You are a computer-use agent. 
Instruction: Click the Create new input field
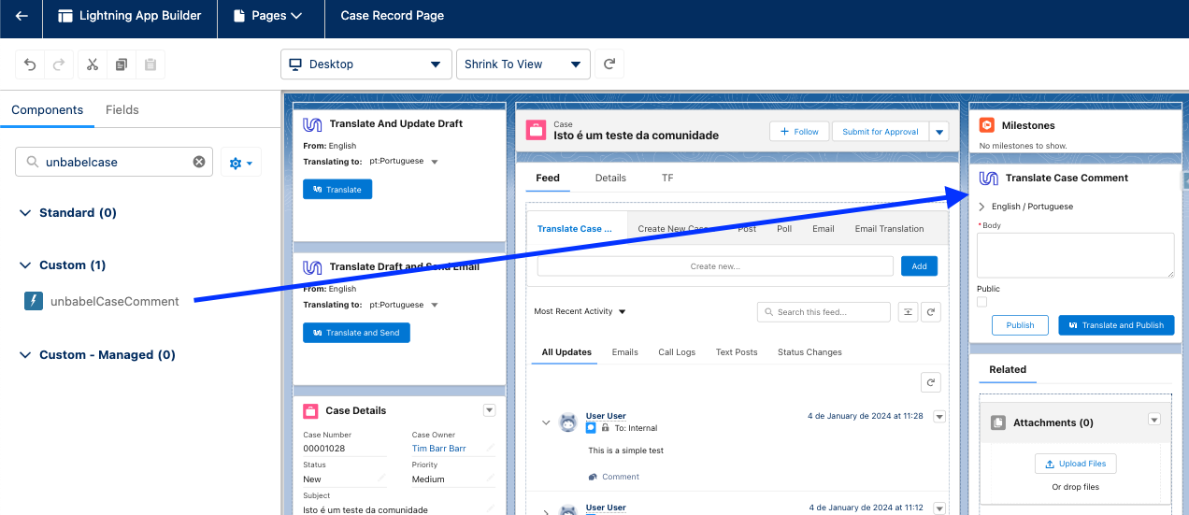click(715, 266)
